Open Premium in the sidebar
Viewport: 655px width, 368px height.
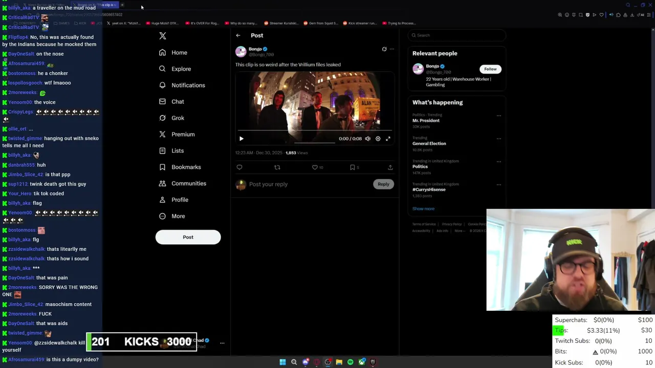pos(177,134)
